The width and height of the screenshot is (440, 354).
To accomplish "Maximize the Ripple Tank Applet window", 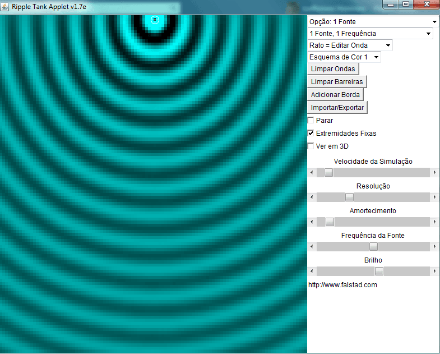I will coord(406,4).
